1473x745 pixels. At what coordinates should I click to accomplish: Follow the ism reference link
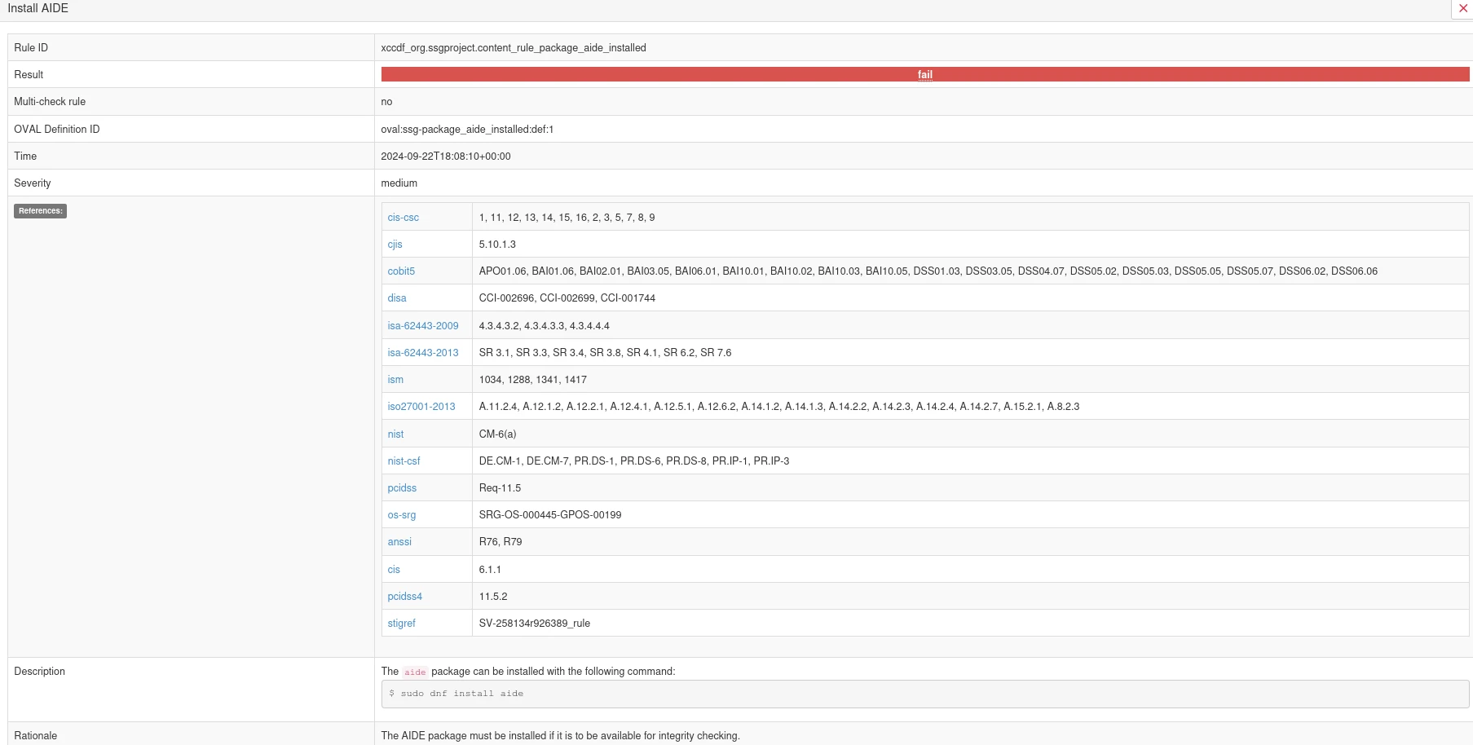click(x=395, y=380)
